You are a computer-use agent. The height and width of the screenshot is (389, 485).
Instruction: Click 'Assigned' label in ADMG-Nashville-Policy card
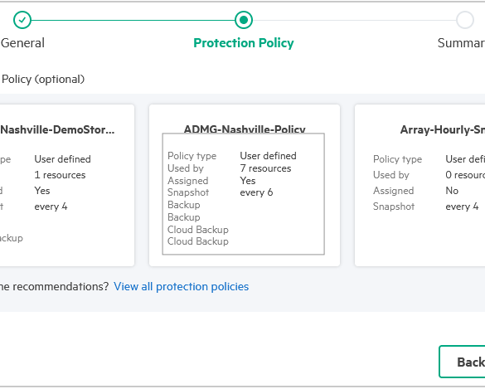(x=188, y=181)
